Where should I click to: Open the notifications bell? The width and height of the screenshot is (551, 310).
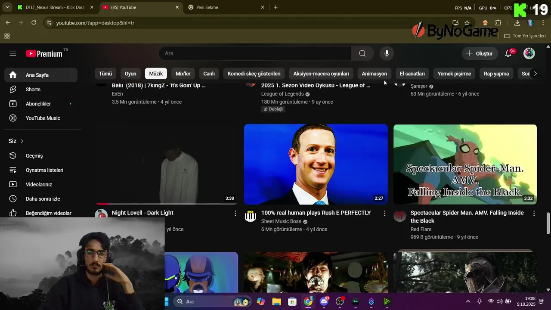(x=508, y=53)
